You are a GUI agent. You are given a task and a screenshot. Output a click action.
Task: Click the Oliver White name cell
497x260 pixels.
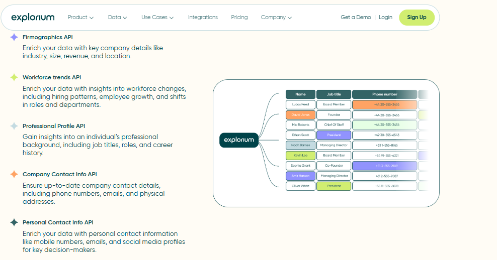pos(300,186)
